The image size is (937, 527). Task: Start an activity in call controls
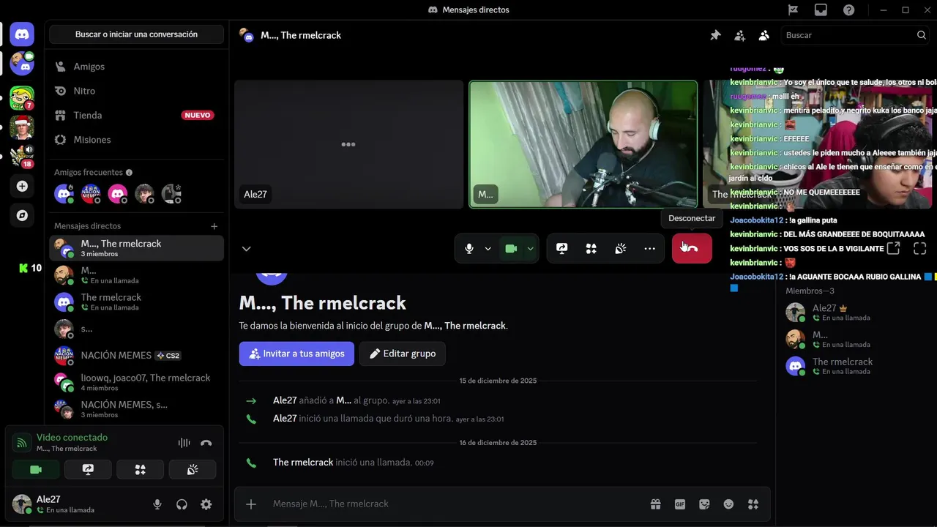click(591, 249)
